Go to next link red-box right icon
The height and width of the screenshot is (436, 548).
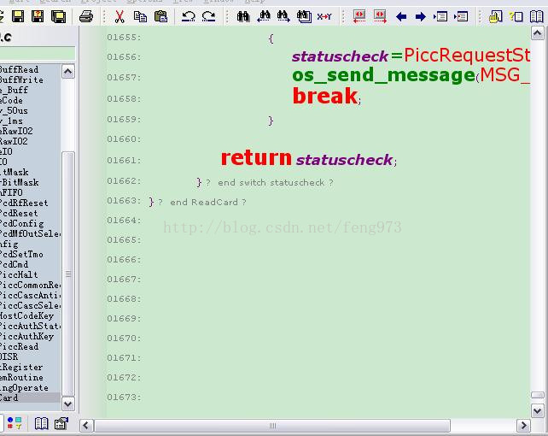coord(380,16)
